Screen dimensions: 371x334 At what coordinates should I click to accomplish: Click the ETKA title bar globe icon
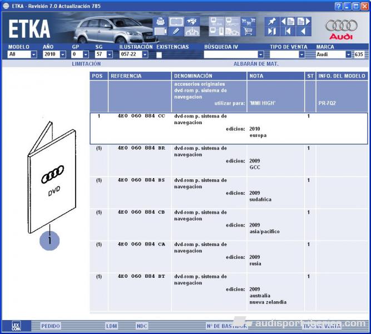pyautogui.click(x=6, y=6)
